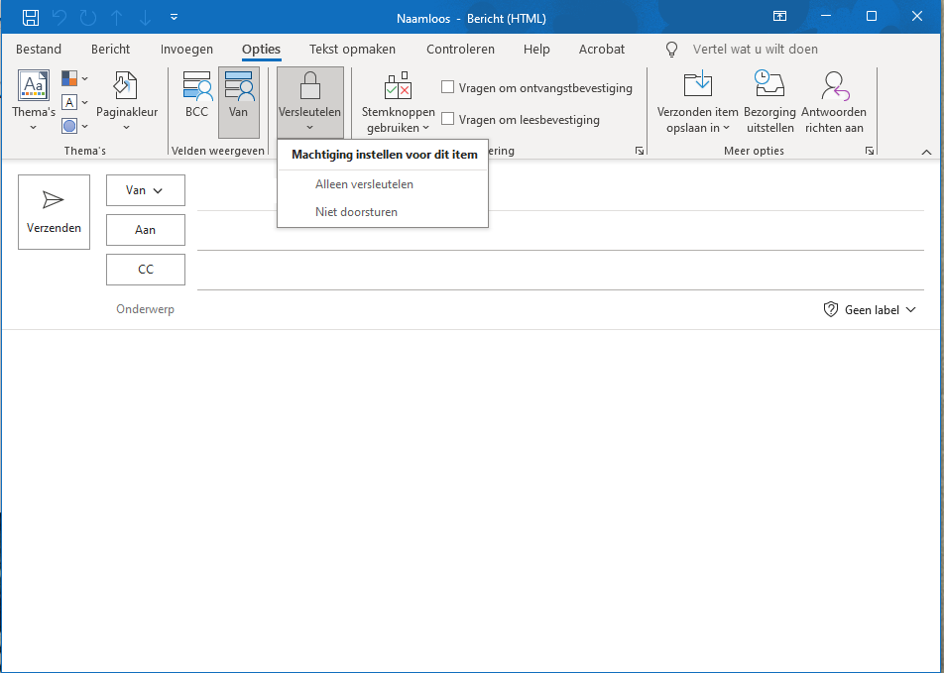
Task: Open Verzonden item opslaan in menu
Action: coord(698,102)
